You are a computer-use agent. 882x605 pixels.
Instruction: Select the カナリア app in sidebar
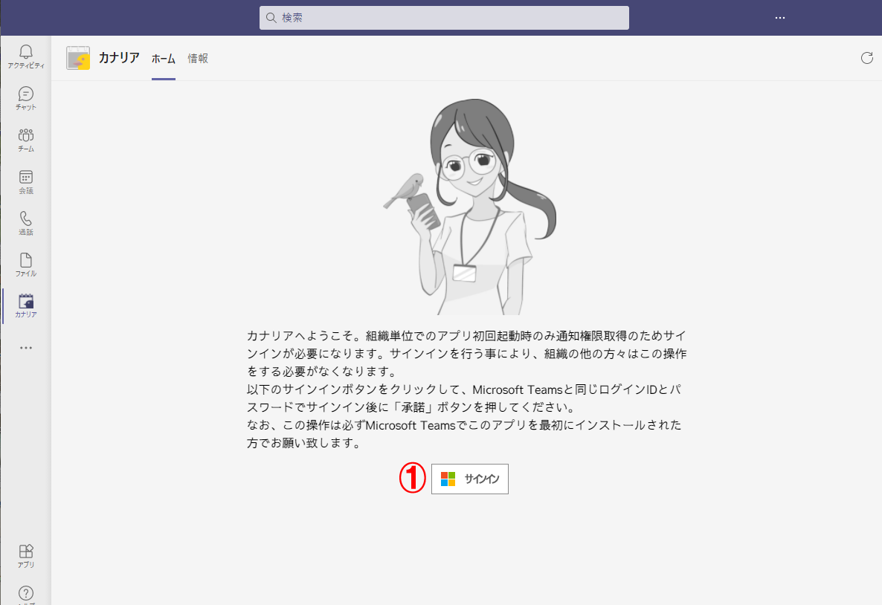tap(26, 306)
